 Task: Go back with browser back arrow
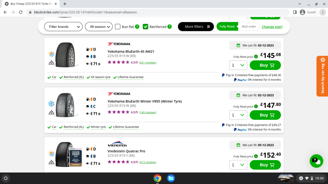coord(5,12)
